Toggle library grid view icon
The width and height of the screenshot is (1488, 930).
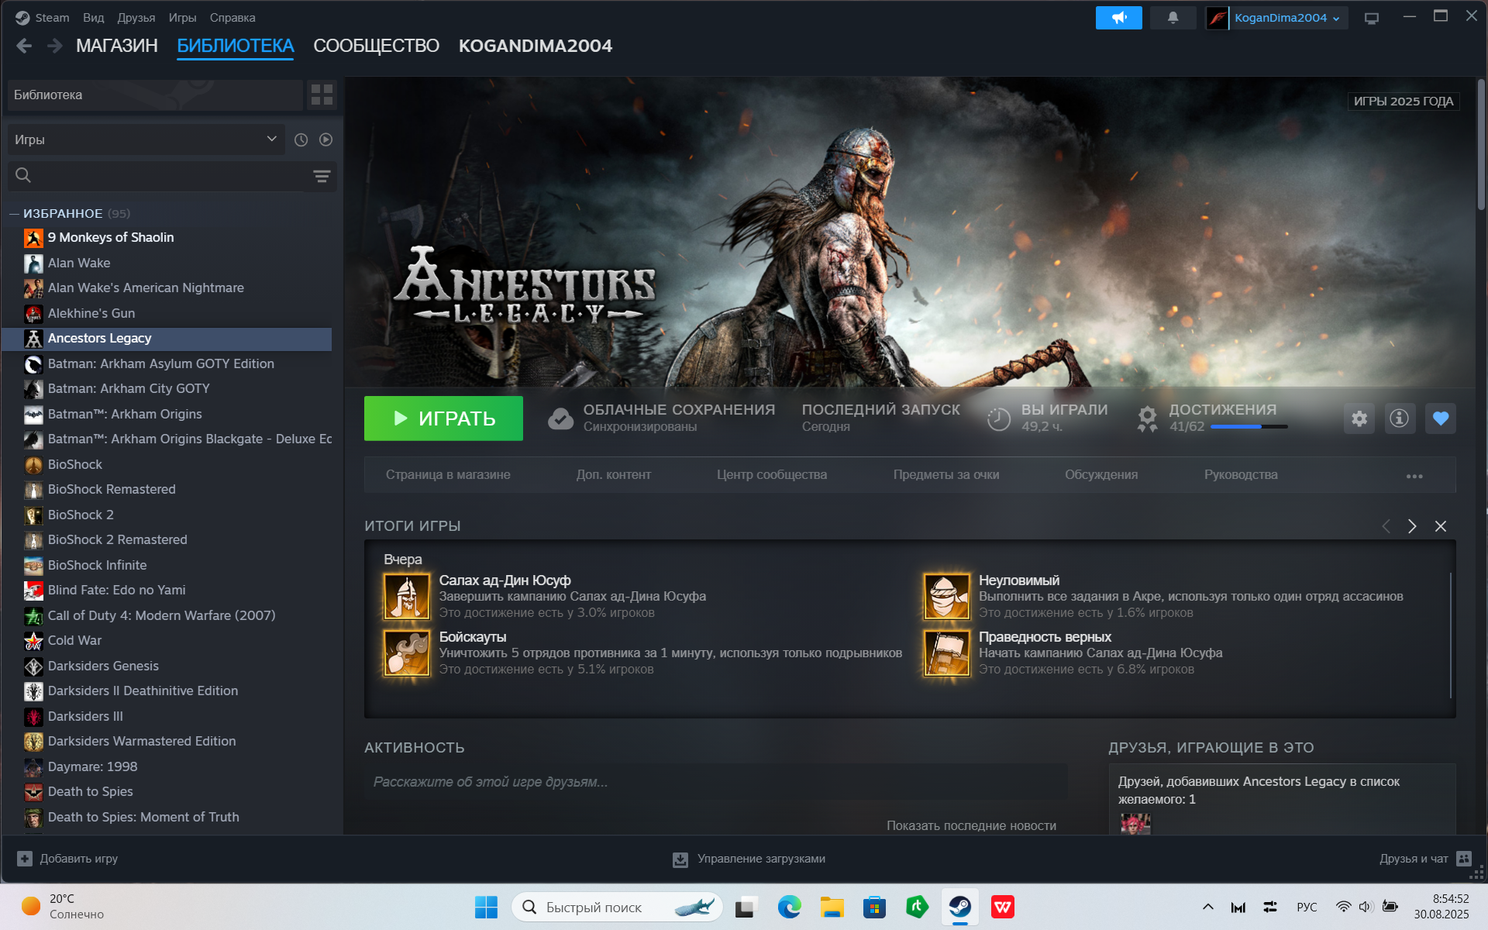coord(322,95)
